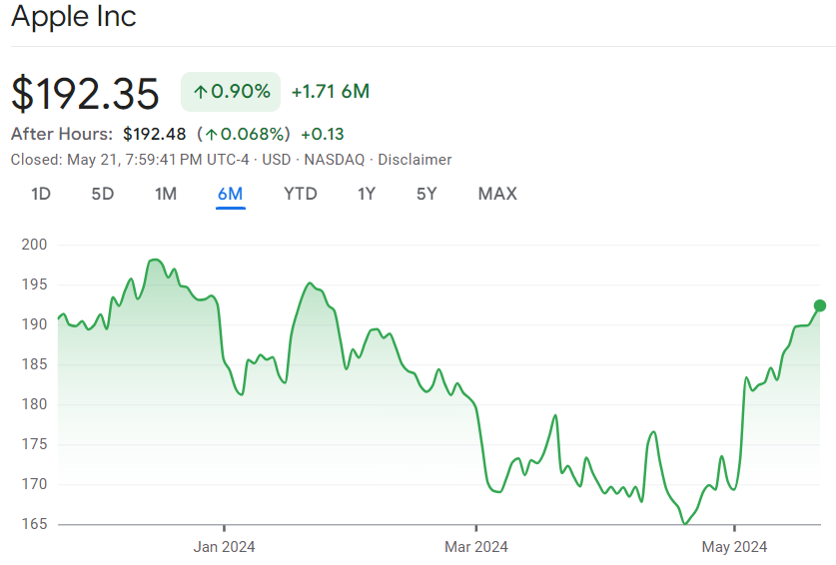Viewport: 836px width, 565px height.
Task: Click the Apple Inc heading
Action: 74,16
